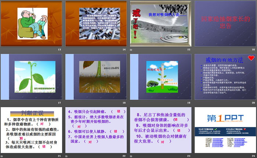Click the animation star icon under slide 15
257x158 pixels.
point(131,50)
